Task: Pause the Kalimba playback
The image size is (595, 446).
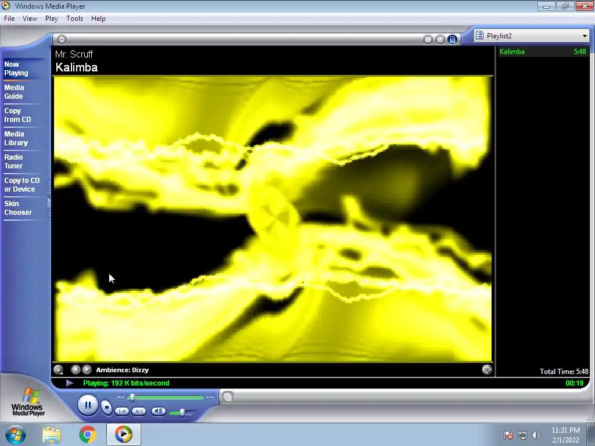Action: (x=88, y=405)
